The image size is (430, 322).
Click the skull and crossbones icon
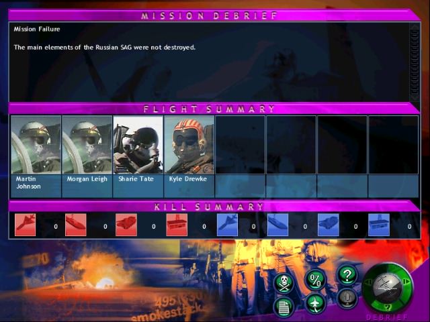coord(284,283)
